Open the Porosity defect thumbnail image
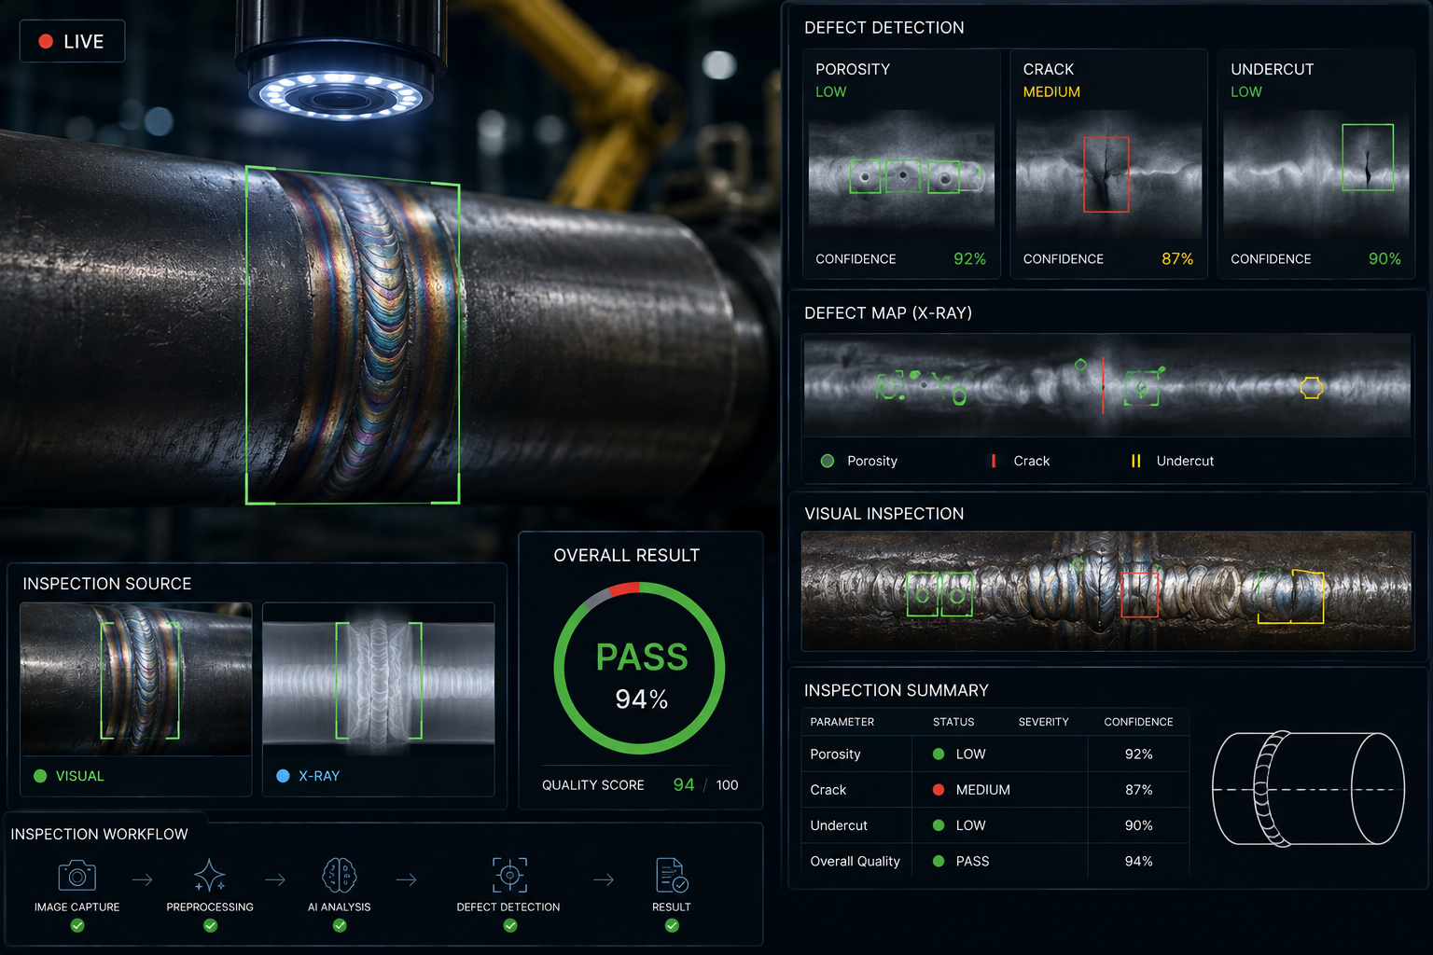Viewport: 1433px width, 955px height. [901, 175]
